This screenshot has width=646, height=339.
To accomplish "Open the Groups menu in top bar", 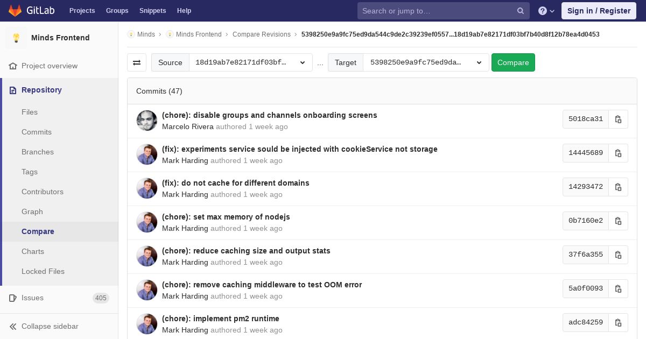I will point(117,11).
